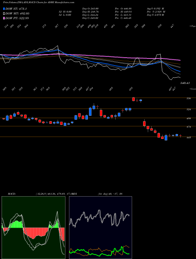This screenshot has width=196, height=259.
Task: Click the magenta DOW PT legend square
Action: [x=4, y=18]
